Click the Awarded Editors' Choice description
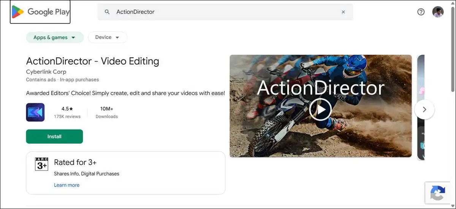This screenshot has width=456, height=209. click(x=125, y=93)
